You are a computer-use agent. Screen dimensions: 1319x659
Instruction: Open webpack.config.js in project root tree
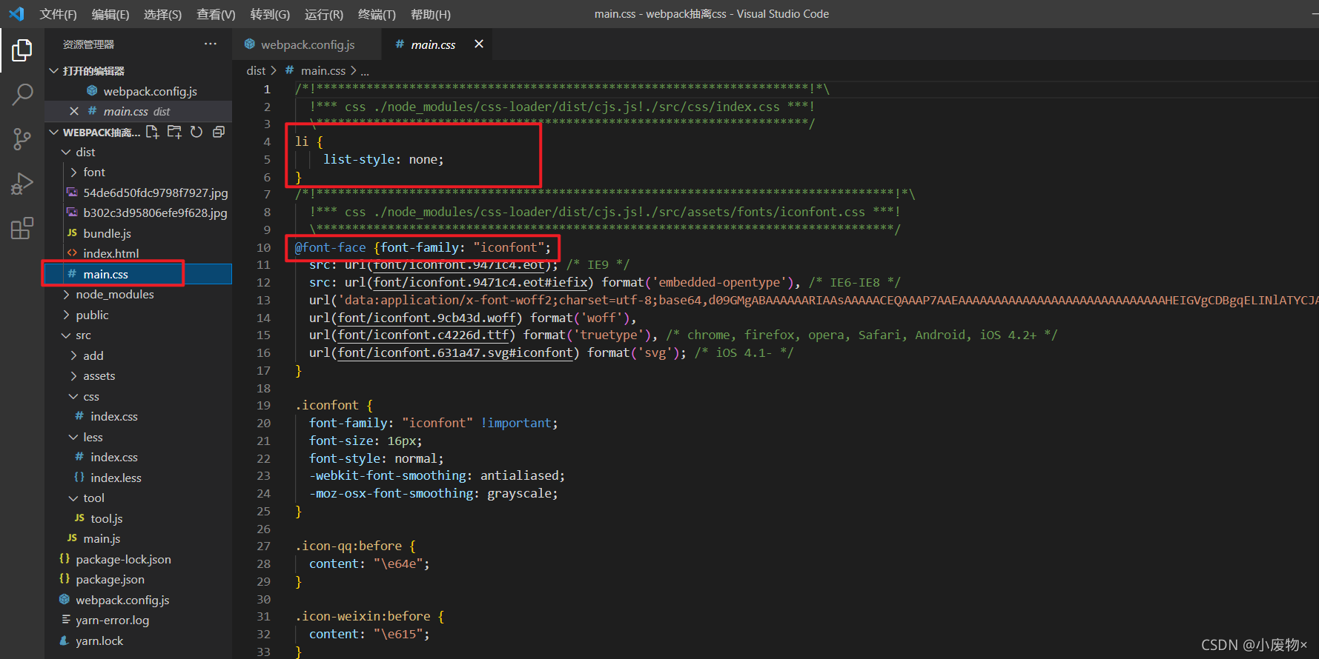click(x=138, y=600)
